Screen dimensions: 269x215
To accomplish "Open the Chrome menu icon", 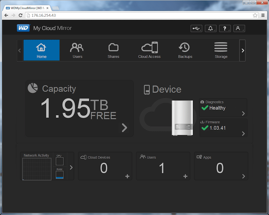I will click(263, 15).
